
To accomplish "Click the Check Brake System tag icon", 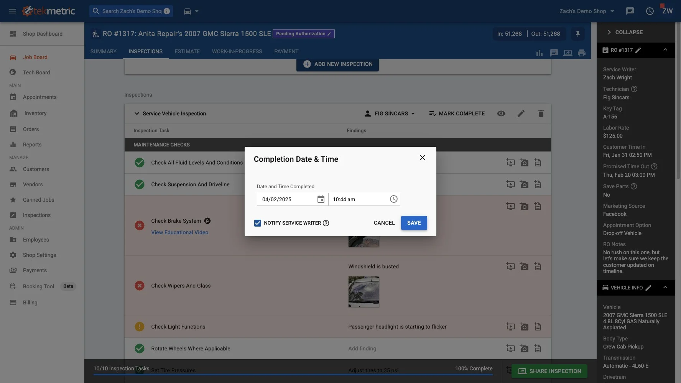I will click(207, 221).
